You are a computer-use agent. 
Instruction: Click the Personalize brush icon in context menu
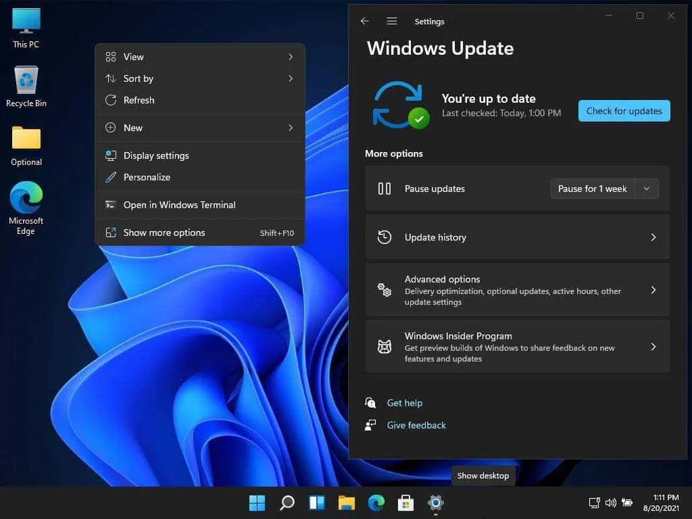pos(111,178)
